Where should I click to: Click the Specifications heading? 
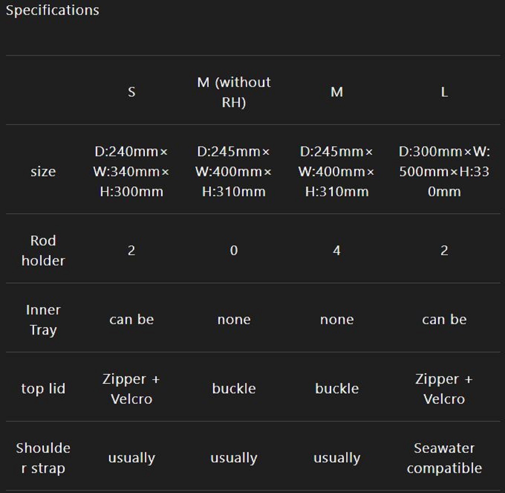click(x=53, y=10)
